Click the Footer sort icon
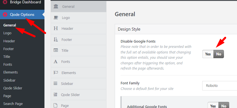 [56, 40]
